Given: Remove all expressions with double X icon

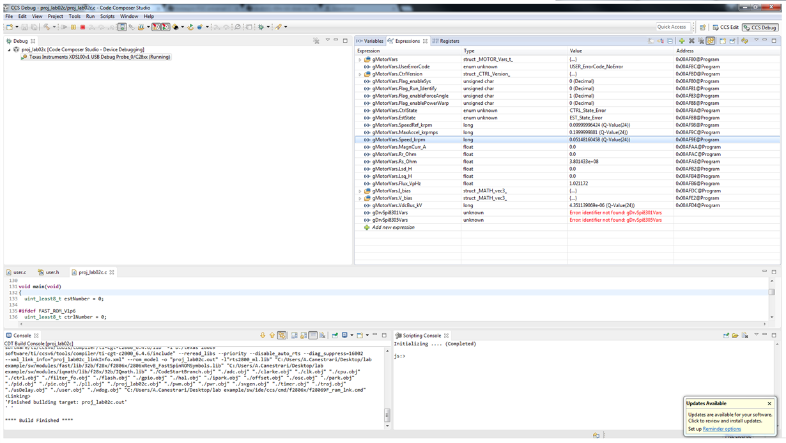Looking at the screenshot, I should (701, 41).
